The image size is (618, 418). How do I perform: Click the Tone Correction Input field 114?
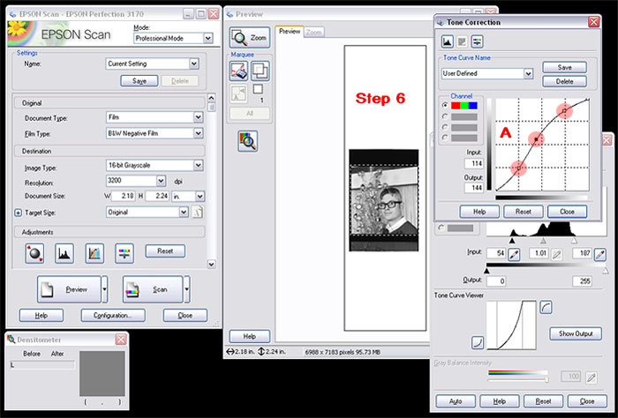[x=474, y=163]
